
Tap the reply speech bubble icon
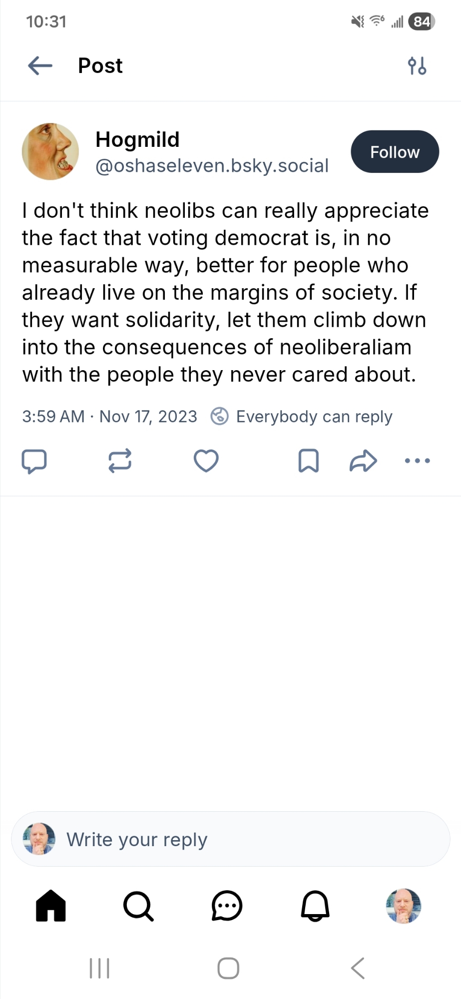(34, 461)
